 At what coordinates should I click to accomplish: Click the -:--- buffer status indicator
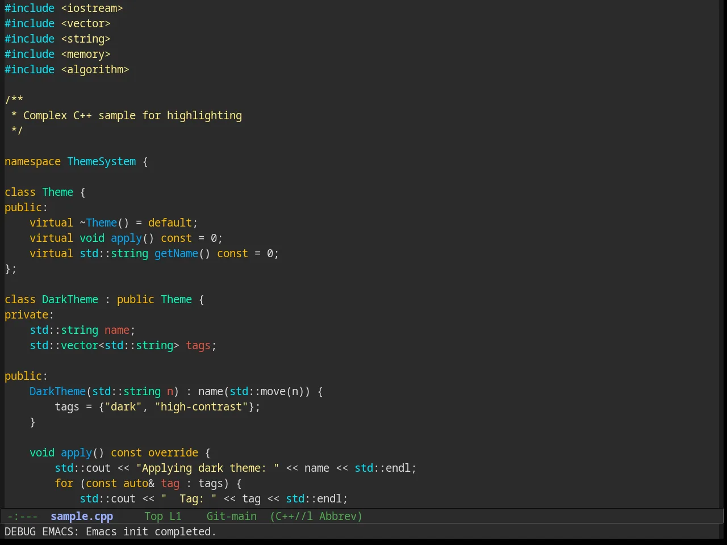point(23,516)
